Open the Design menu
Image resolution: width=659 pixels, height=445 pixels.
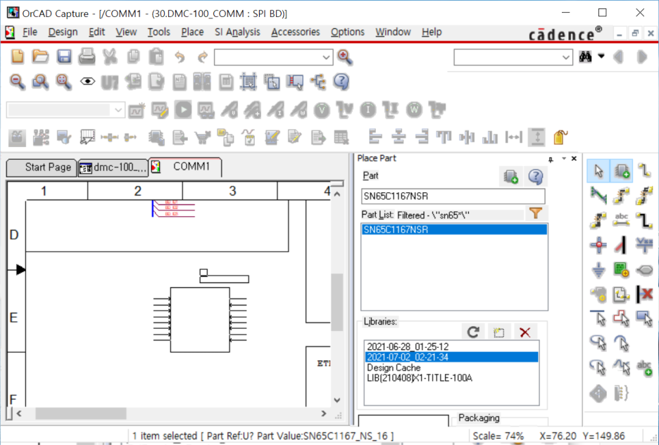pyautogui.click(x=63, y=32)
